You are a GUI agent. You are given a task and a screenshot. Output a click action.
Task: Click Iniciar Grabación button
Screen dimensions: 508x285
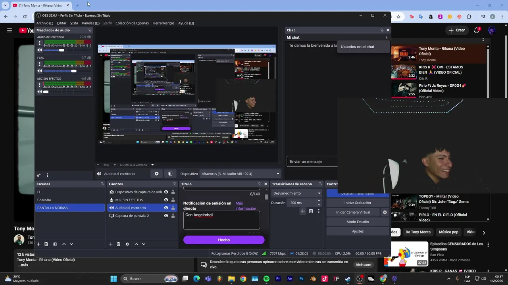358,203
